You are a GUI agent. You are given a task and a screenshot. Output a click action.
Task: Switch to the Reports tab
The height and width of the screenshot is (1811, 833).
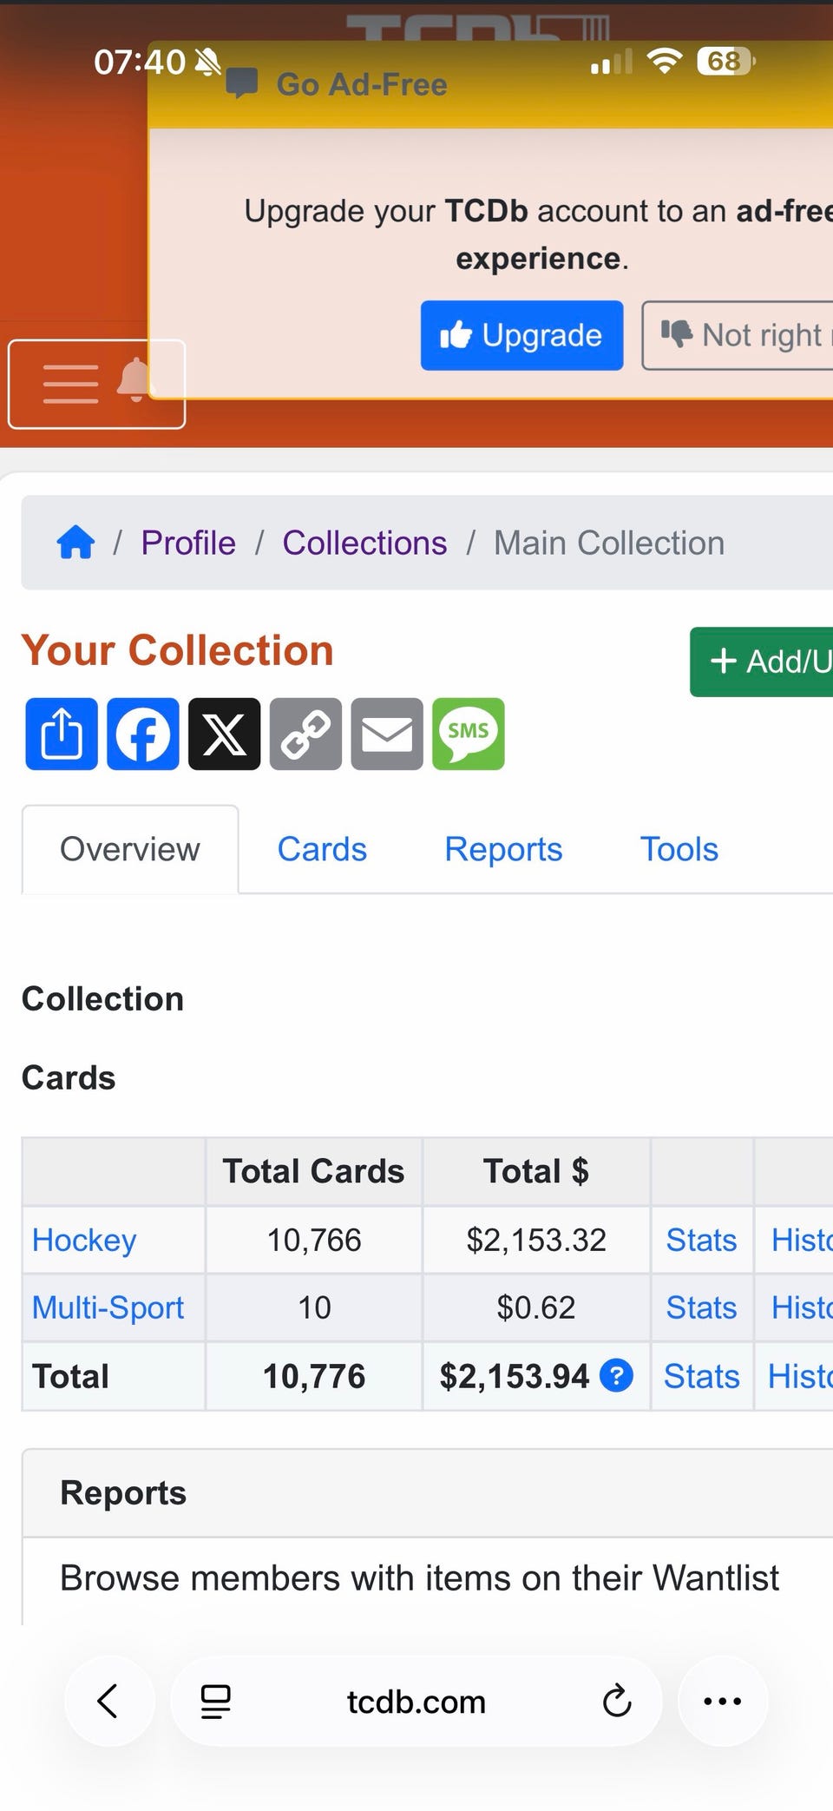pyautogui.click(x=503, y=849)
